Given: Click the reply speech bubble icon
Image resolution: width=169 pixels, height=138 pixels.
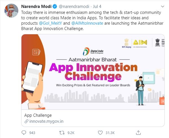Looking at the screenshot, I should coord(24,133).
